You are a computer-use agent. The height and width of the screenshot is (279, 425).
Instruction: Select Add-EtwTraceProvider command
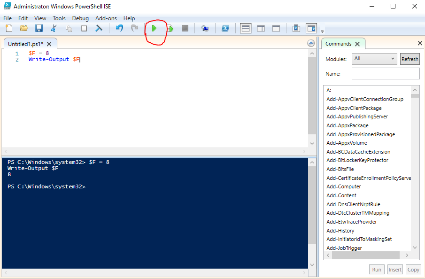click(x=352, y=222)
